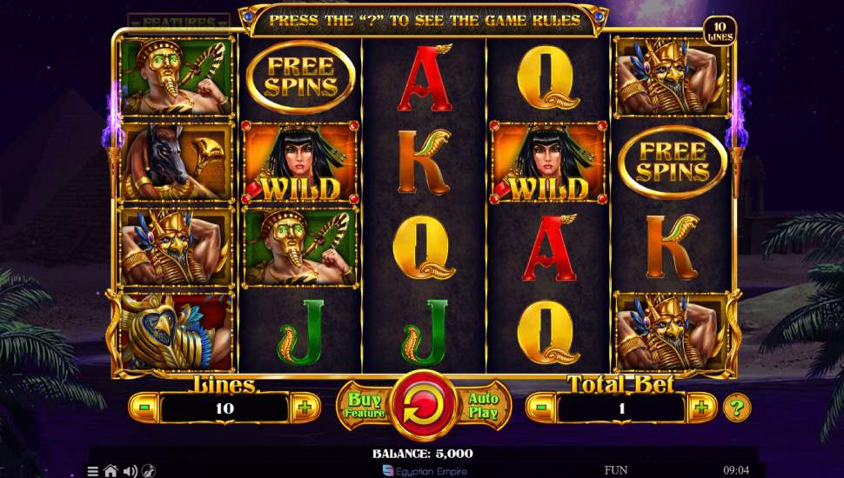
Task: Toggle the turbo spin rocket icon
Action: click(x=148, y=471)
